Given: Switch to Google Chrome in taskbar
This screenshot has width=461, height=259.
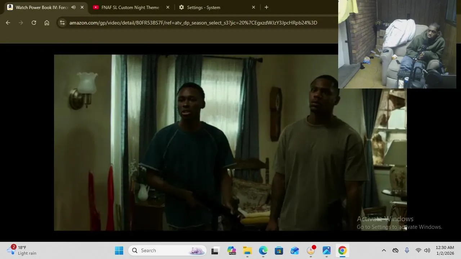Looking at the screenshot, I should coord(343,250).
